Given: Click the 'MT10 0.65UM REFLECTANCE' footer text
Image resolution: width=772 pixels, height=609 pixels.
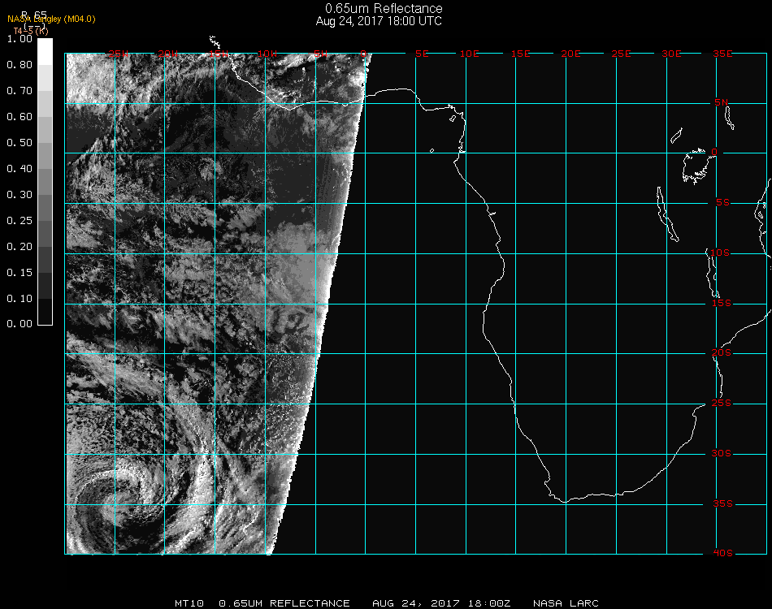Looking at the screenshot, I should (x=262, y=603).
